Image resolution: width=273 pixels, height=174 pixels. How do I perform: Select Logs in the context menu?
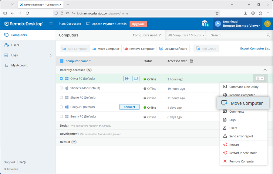coord(244,120)
